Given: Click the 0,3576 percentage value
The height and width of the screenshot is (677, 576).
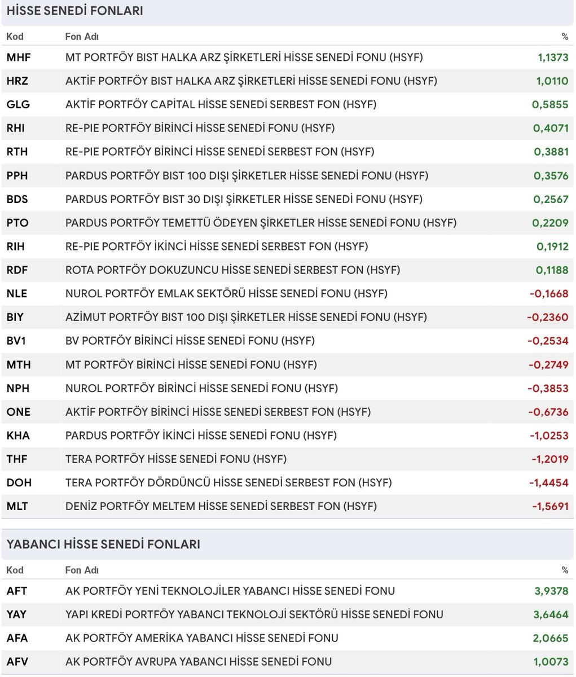Looking at the screenshot, I should pyautogui.click(x=551, y=176).
